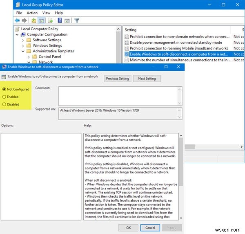This screenshot has width=245, height=234.
Task: Click the Software Settings folder icon
Action: [x=29, y=40]
